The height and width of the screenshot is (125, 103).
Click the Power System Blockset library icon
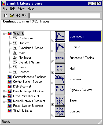coord(9,106)
